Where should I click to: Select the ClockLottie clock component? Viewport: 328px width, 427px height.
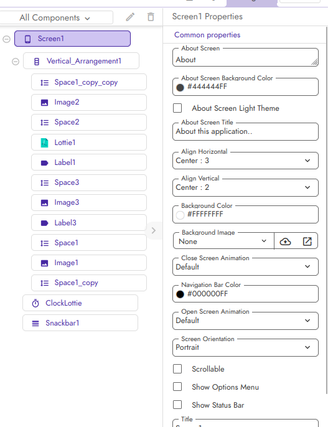click(x=80, y=303)
